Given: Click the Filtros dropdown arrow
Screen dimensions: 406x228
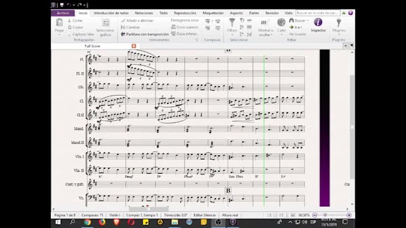Looking at the screenshot, I should click(x=232, y=35).
